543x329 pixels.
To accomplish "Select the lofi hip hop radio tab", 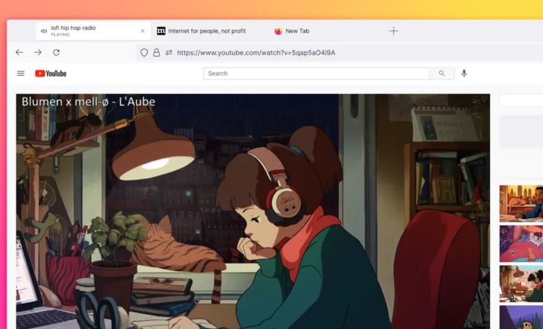I will click(93, 31).
